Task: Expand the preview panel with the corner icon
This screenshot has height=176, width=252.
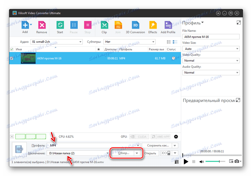Action: 238,100
